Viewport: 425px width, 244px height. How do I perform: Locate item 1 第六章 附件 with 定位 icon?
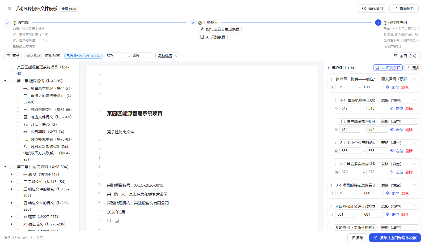coord(392,87)
